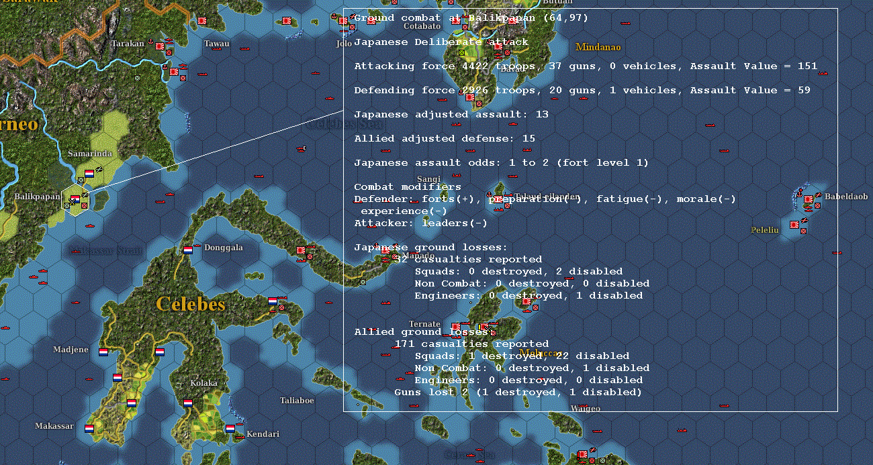873x465 pixels.
Task: Select the Japanese flag at Peleliu
Action: coord(794,225)
